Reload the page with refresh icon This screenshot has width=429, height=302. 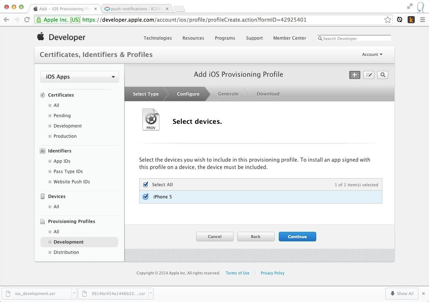[27, 20]
